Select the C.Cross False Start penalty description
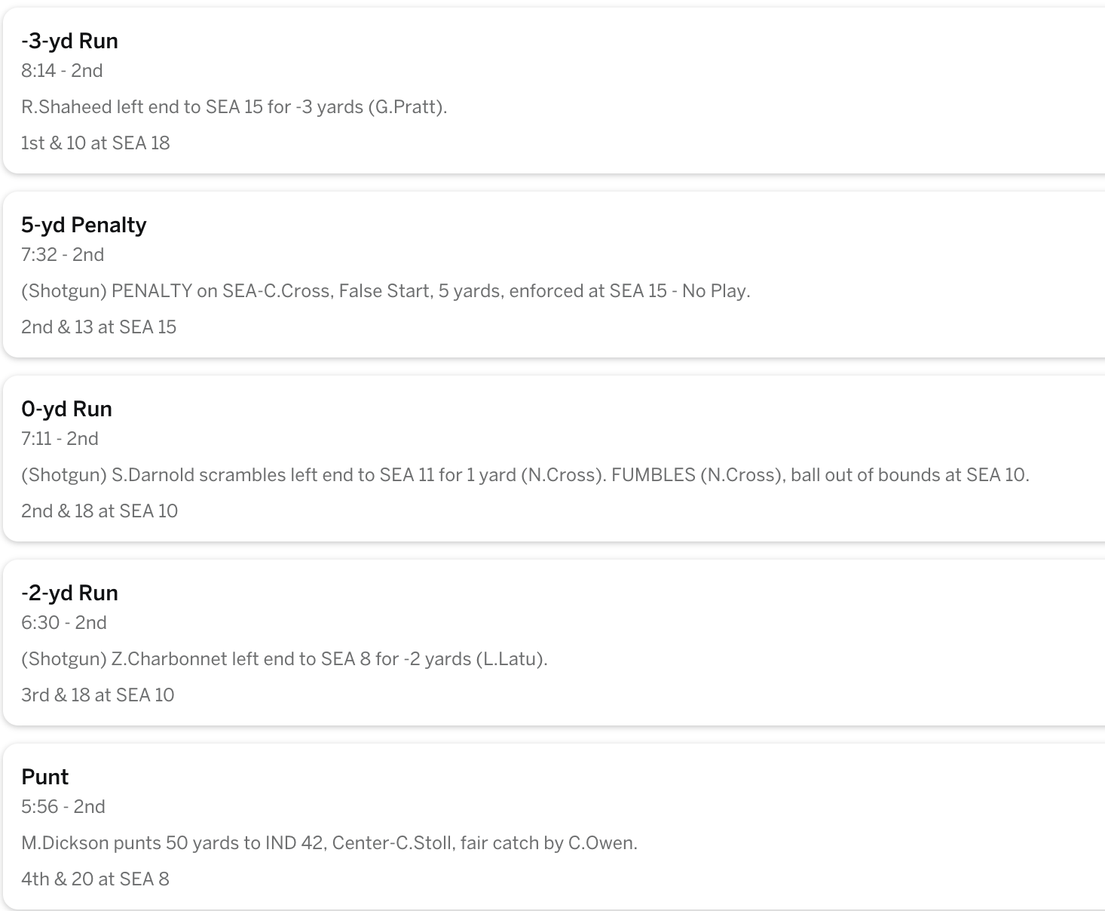The width and height of the screenshot is (1105, 911). pos(385,291)
